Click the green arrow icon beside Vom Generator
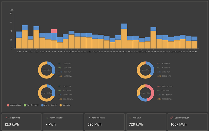The height and width of the screenshot is (131, 209). [x=47, y=118]
